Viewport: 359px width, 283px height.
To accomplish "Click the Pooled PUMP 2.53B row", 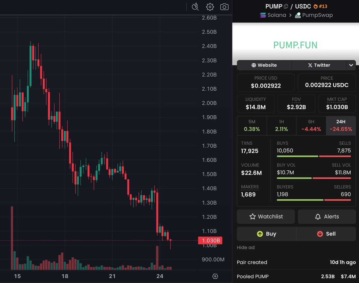I will (x=296, y=276).
